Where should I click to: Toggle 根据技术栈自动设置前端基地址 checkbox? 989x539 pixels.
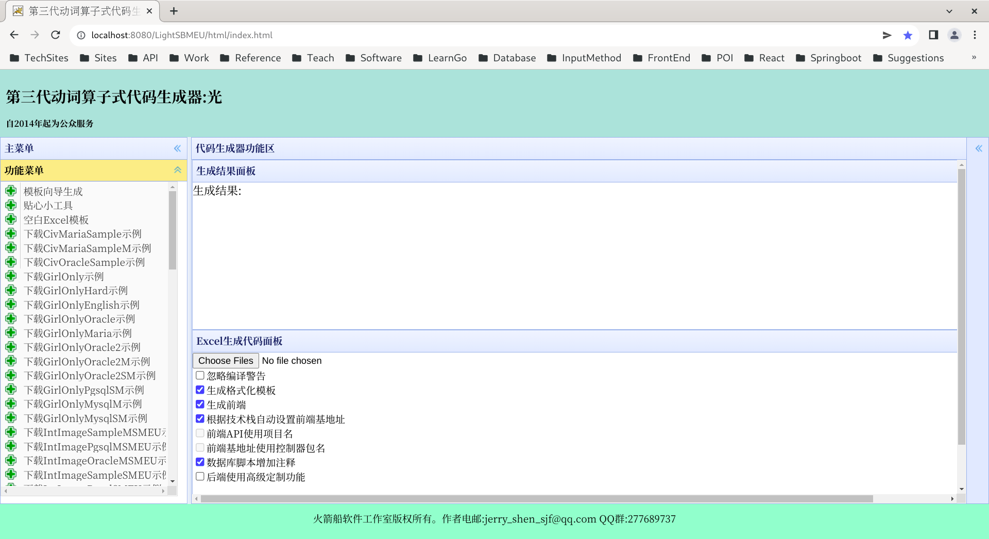(200, 418)
